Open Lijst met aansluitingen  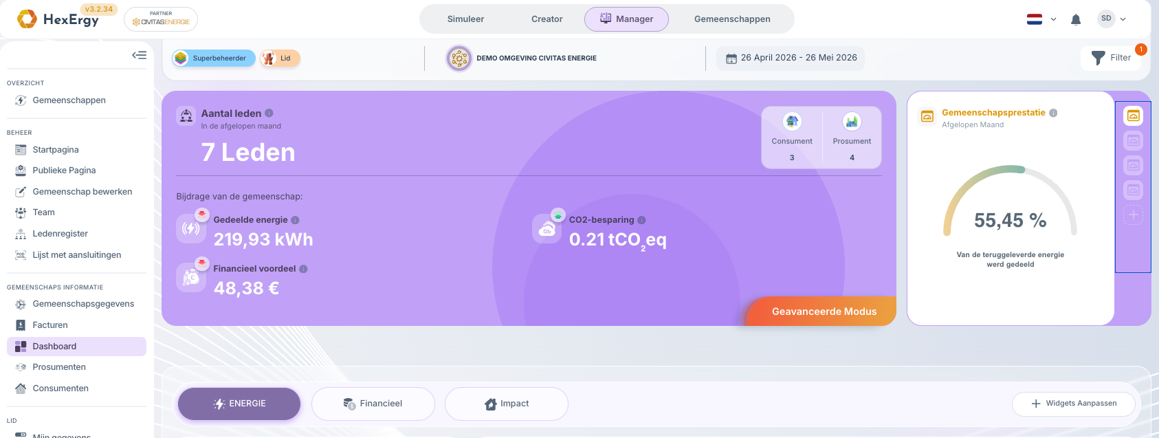tap(76, 255)
